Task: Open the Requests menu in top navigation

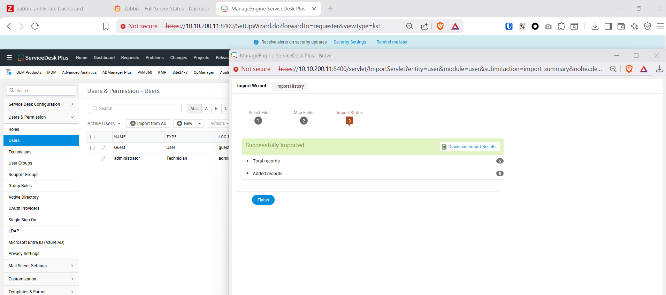Action: [130, 58]
